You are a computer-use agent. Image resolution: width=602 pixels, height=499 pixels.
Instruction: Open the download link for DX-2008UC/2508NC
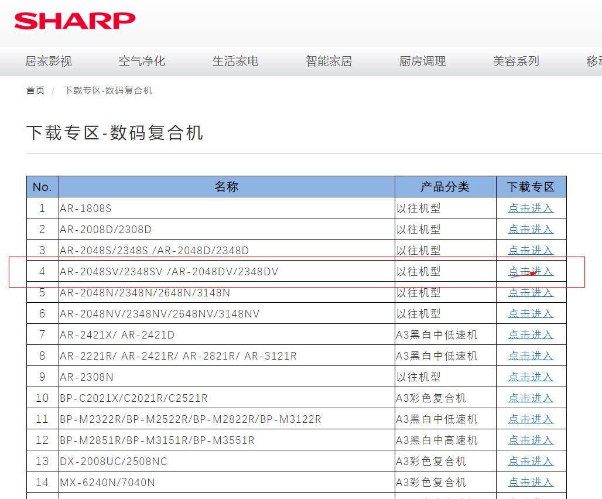tap(531, 462)
